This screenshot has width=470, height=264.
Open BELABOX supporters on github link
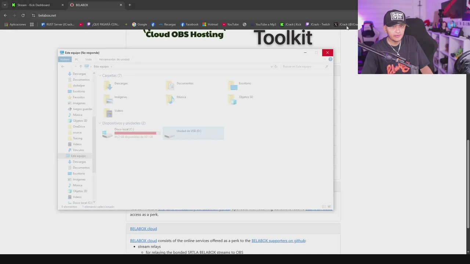[x=278, y=241]
